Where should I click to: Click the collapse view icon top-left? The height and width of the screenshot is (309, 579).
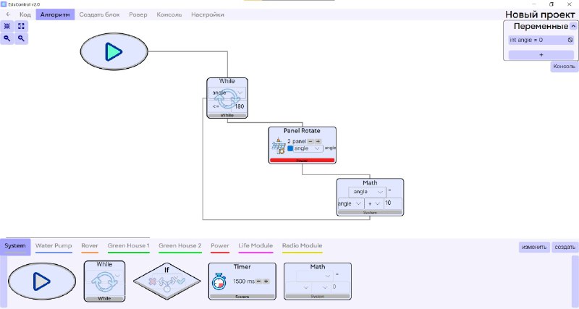pyautogui.click(x=7, y=26)
